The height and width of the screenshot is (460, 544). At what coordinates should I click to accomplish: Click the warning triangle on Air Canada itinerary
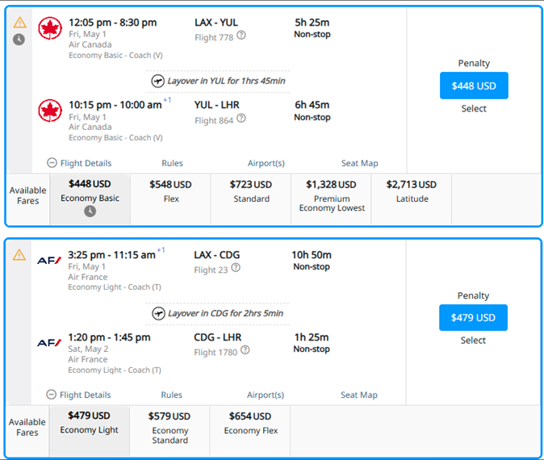coord(19,23)
